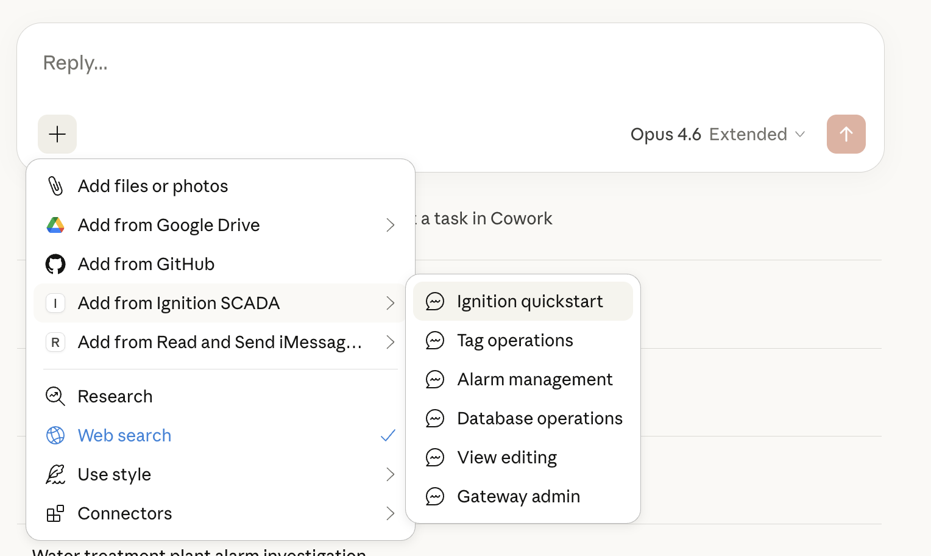Open the Extended thinking dropdown
The image size is (931, 556).
[x=757, y=134]
